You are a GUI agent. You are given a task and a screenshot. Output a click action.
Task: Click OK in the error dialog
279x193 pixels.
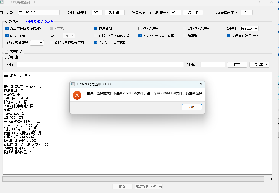(192, 107)
